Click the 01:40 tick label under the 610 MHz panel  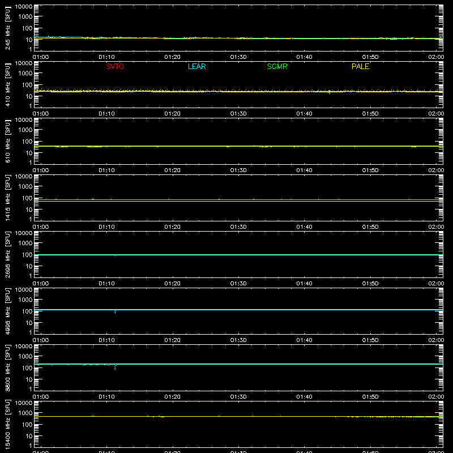coord(304,170)
